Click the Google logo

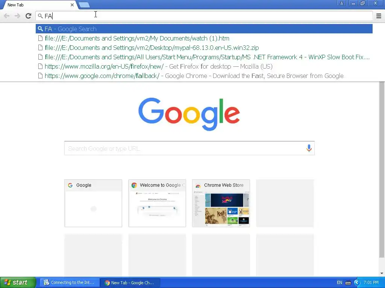(189, 114)
